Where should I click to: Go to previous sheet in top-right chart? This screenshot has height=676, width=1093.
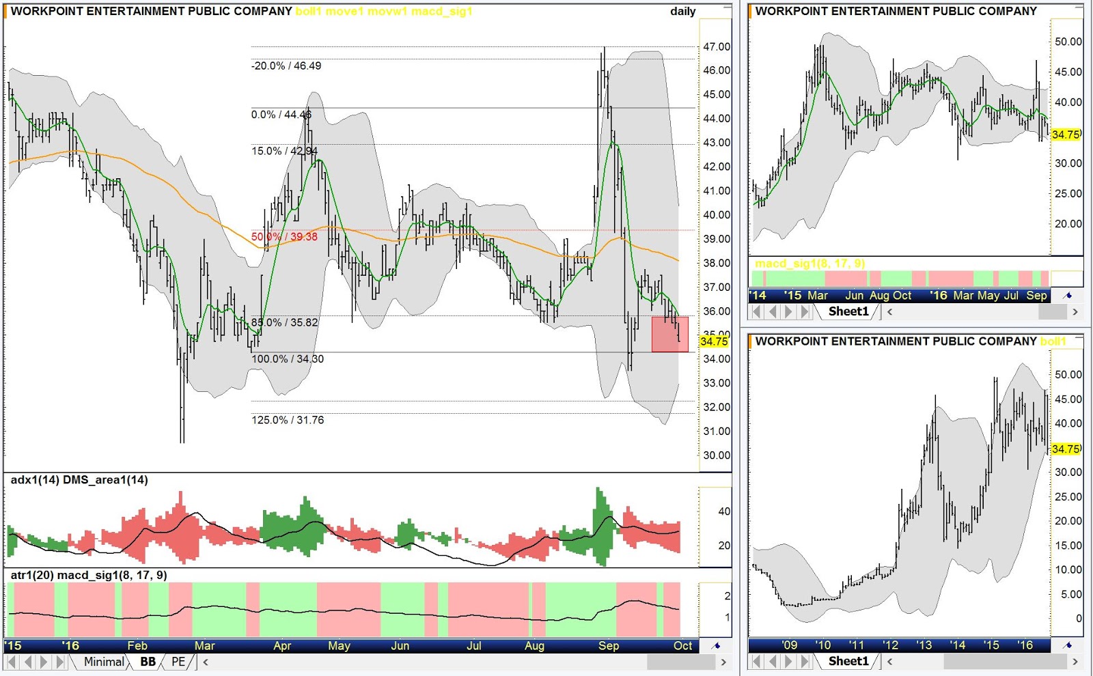click(773, 312)
